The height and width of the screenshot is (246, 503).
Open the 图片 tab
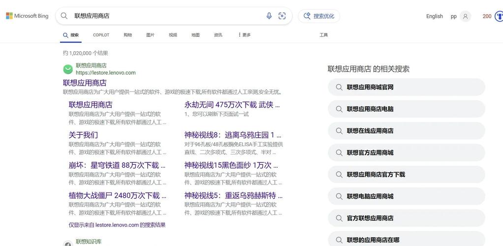[150, 35]
